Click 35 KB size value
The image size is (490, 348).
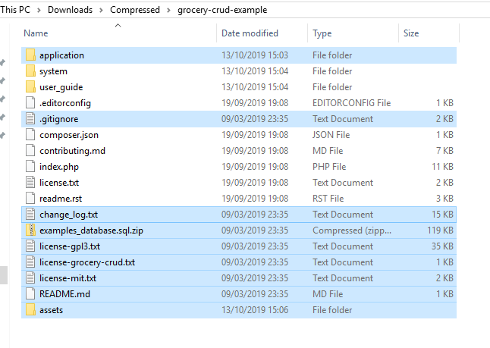tap(442, 246)
